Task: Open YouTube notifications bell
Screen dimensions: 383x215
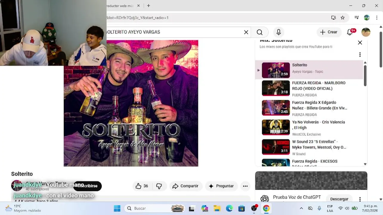Action: pos(350,32)
